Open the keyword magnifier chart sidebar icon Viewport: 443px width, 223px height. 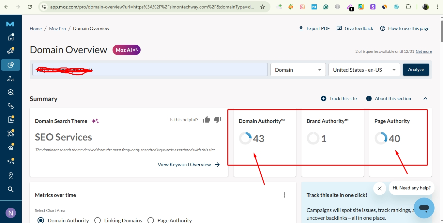tap(11, 92)
